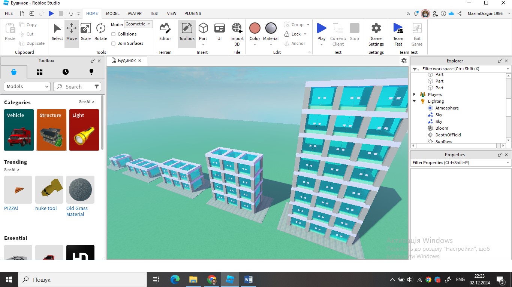Select DepthOfField in Explorer
Screen dimensions: 512x287
coord(448,135)
